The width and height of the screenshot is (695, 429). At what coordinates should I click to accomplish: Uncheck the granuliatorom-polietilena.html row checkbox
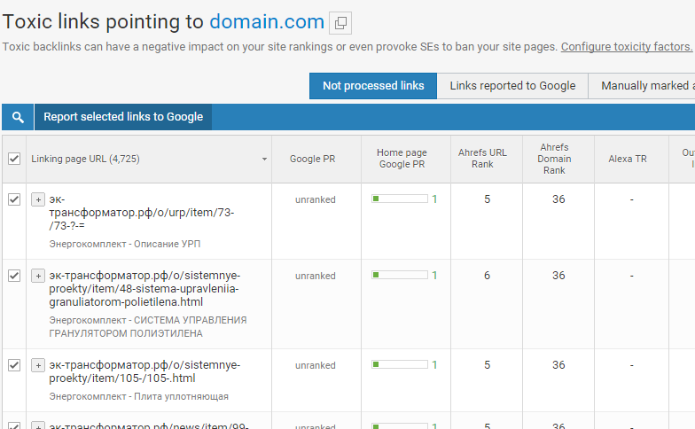tap(14, 276)
